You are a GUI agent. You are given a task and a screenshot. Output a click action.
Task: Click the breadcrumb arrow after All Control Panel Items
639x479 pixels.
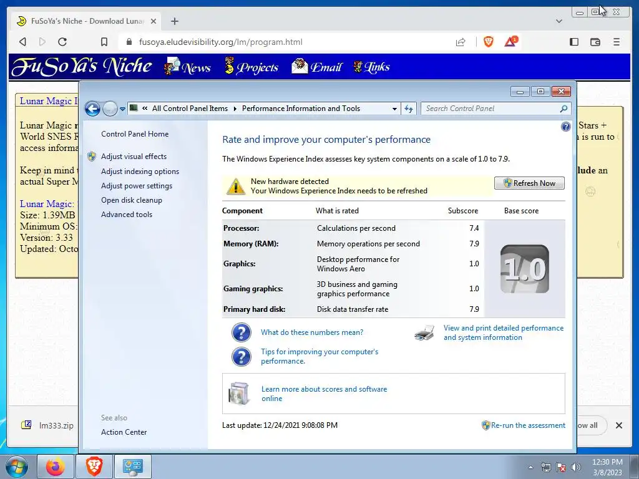(235, 109)
